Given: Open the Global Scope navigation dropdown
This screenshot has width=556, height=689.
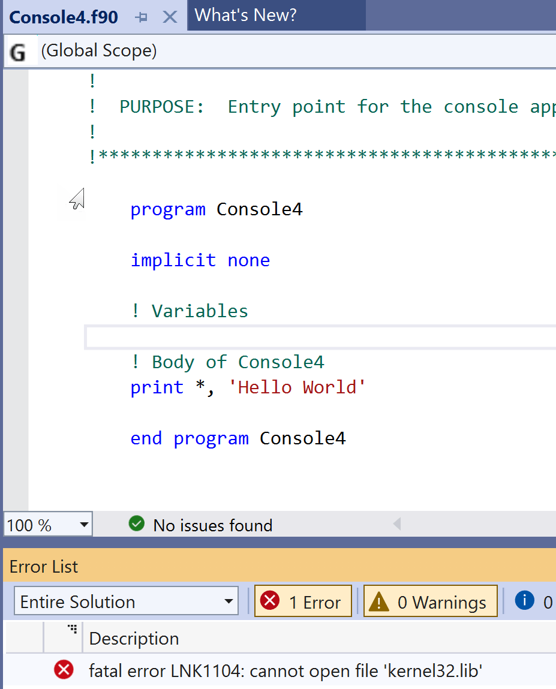Looking at the screenshot, I should (x=98, y=50).
